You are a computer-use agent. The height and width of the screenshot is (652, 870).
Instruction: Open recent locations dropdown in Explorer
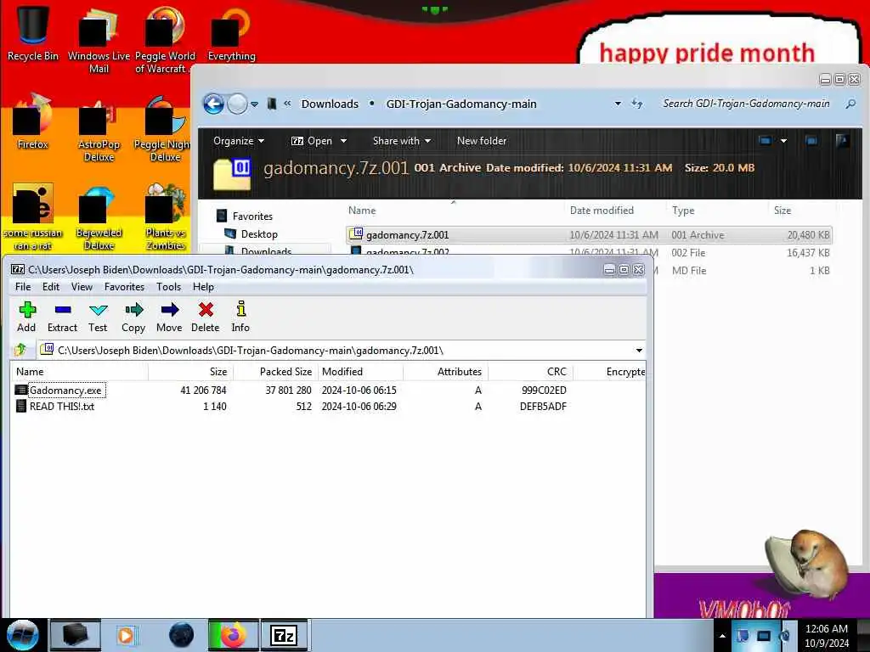pyautogui.click(x=254, y=104)
